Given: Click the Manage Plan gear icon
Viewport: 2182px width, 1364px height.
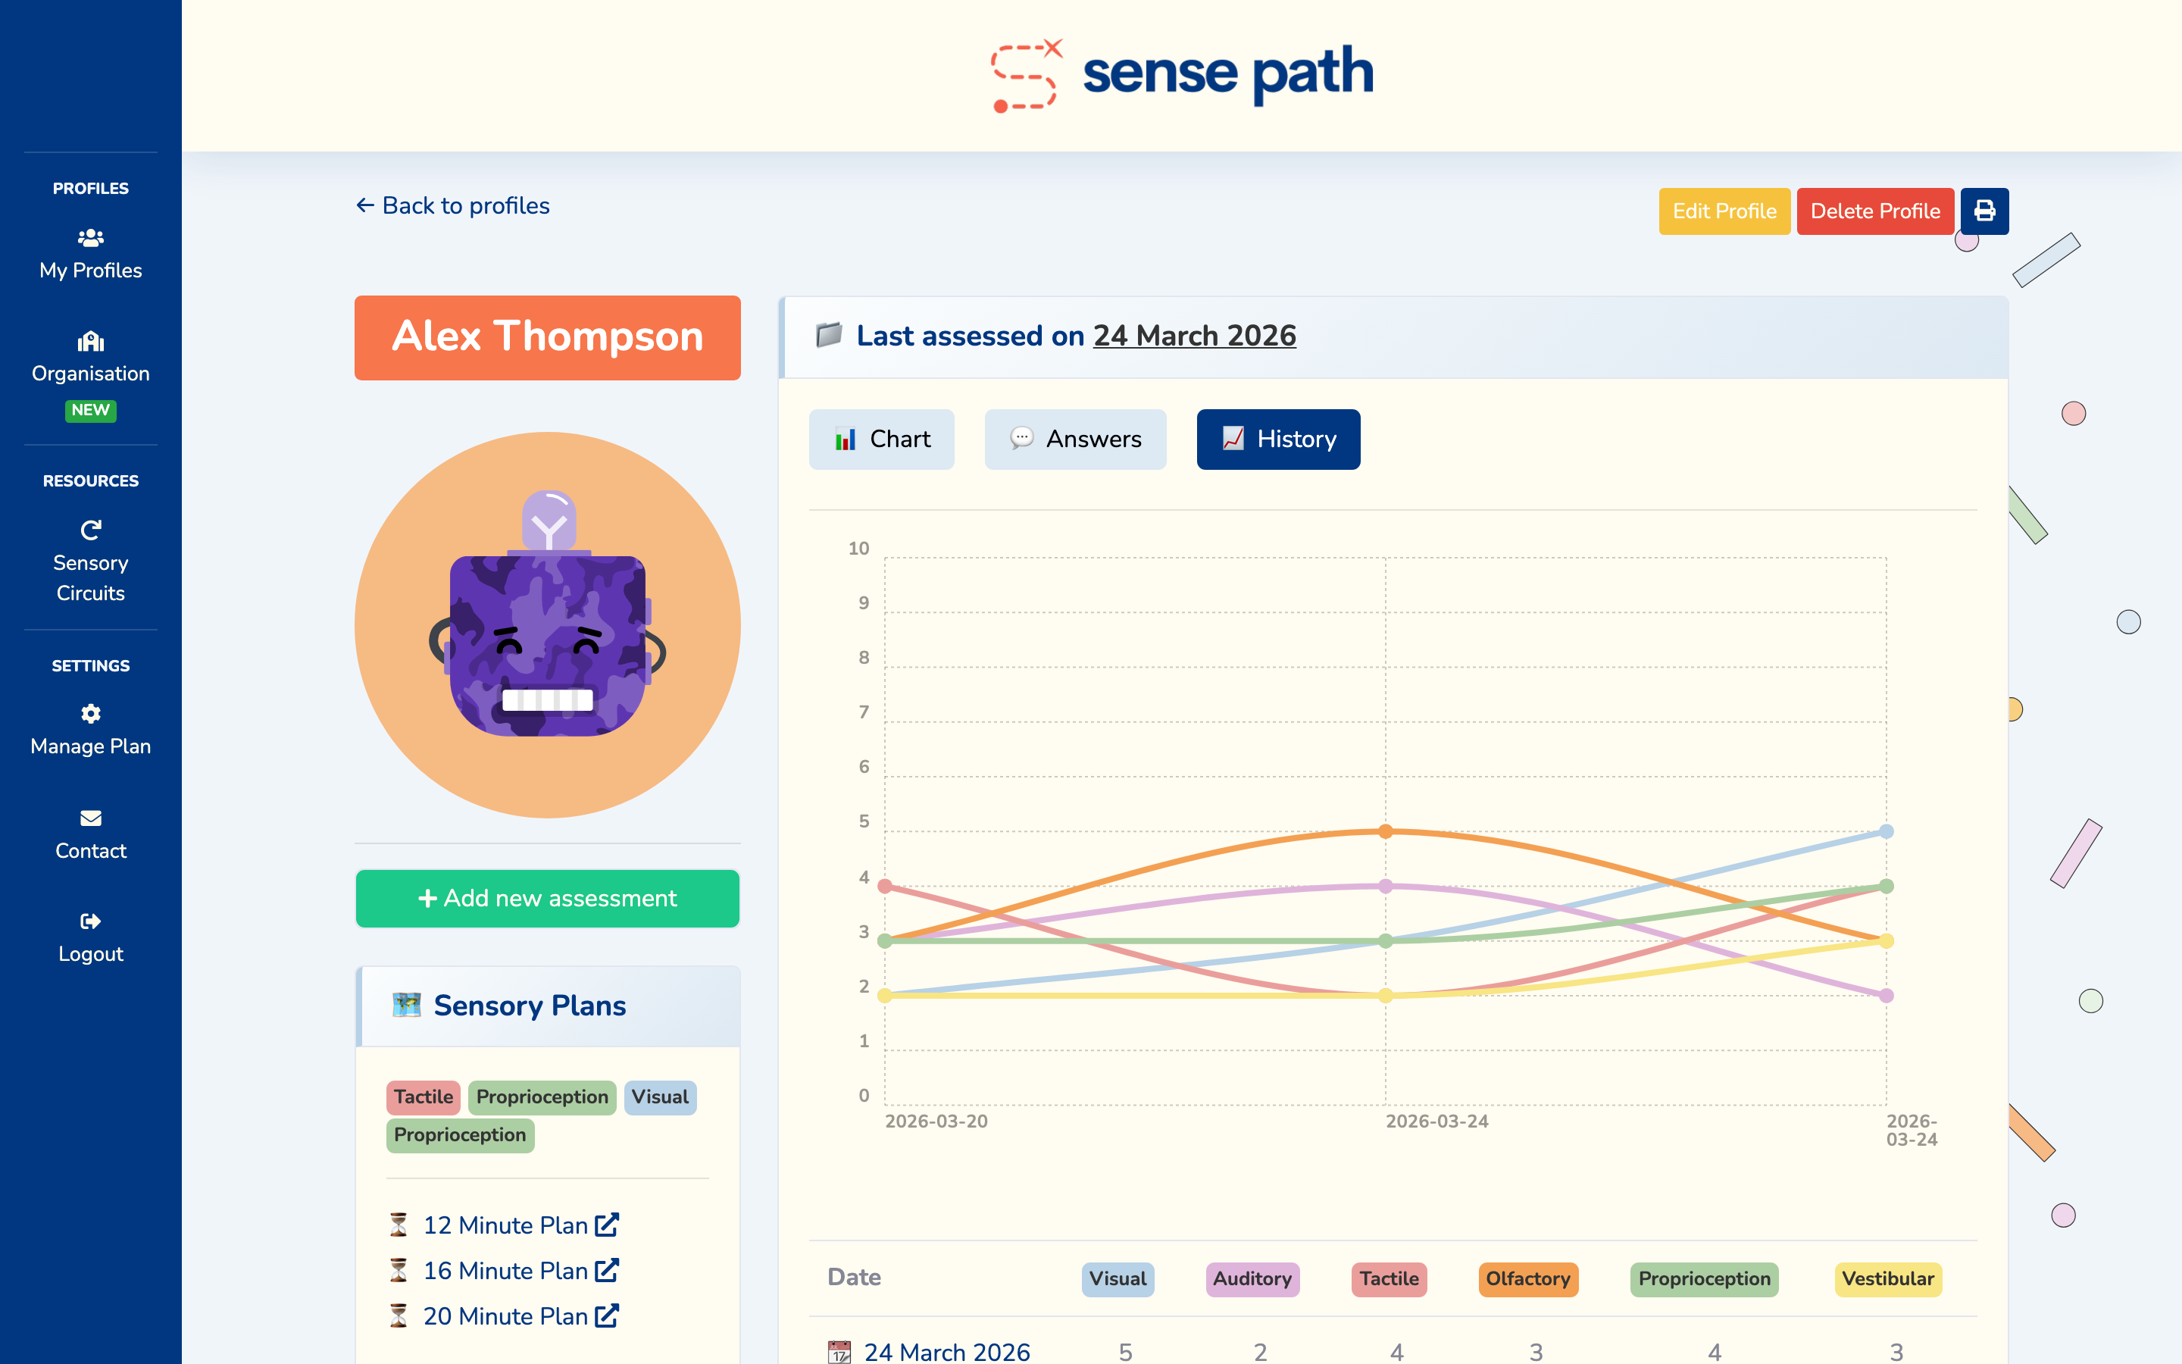Looking at the screenshot, I should pos(90,712).
